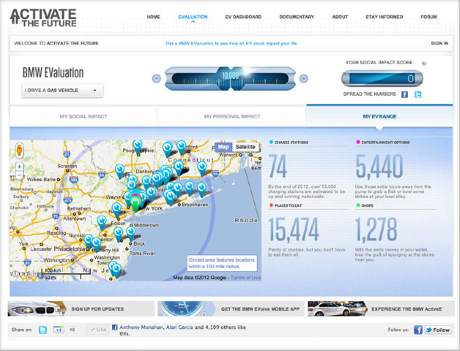Image resolution: width=460 pixels, height=351 pixels.
Task: Click the charge station pin near Poughkeepsie
Action: [137, 147]
